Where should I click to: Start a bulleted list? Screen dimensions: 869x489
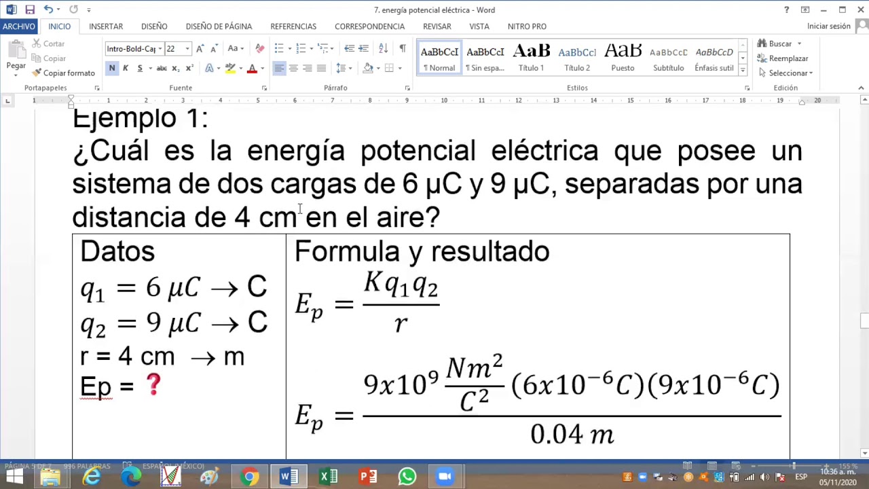[x=279, y=48]
